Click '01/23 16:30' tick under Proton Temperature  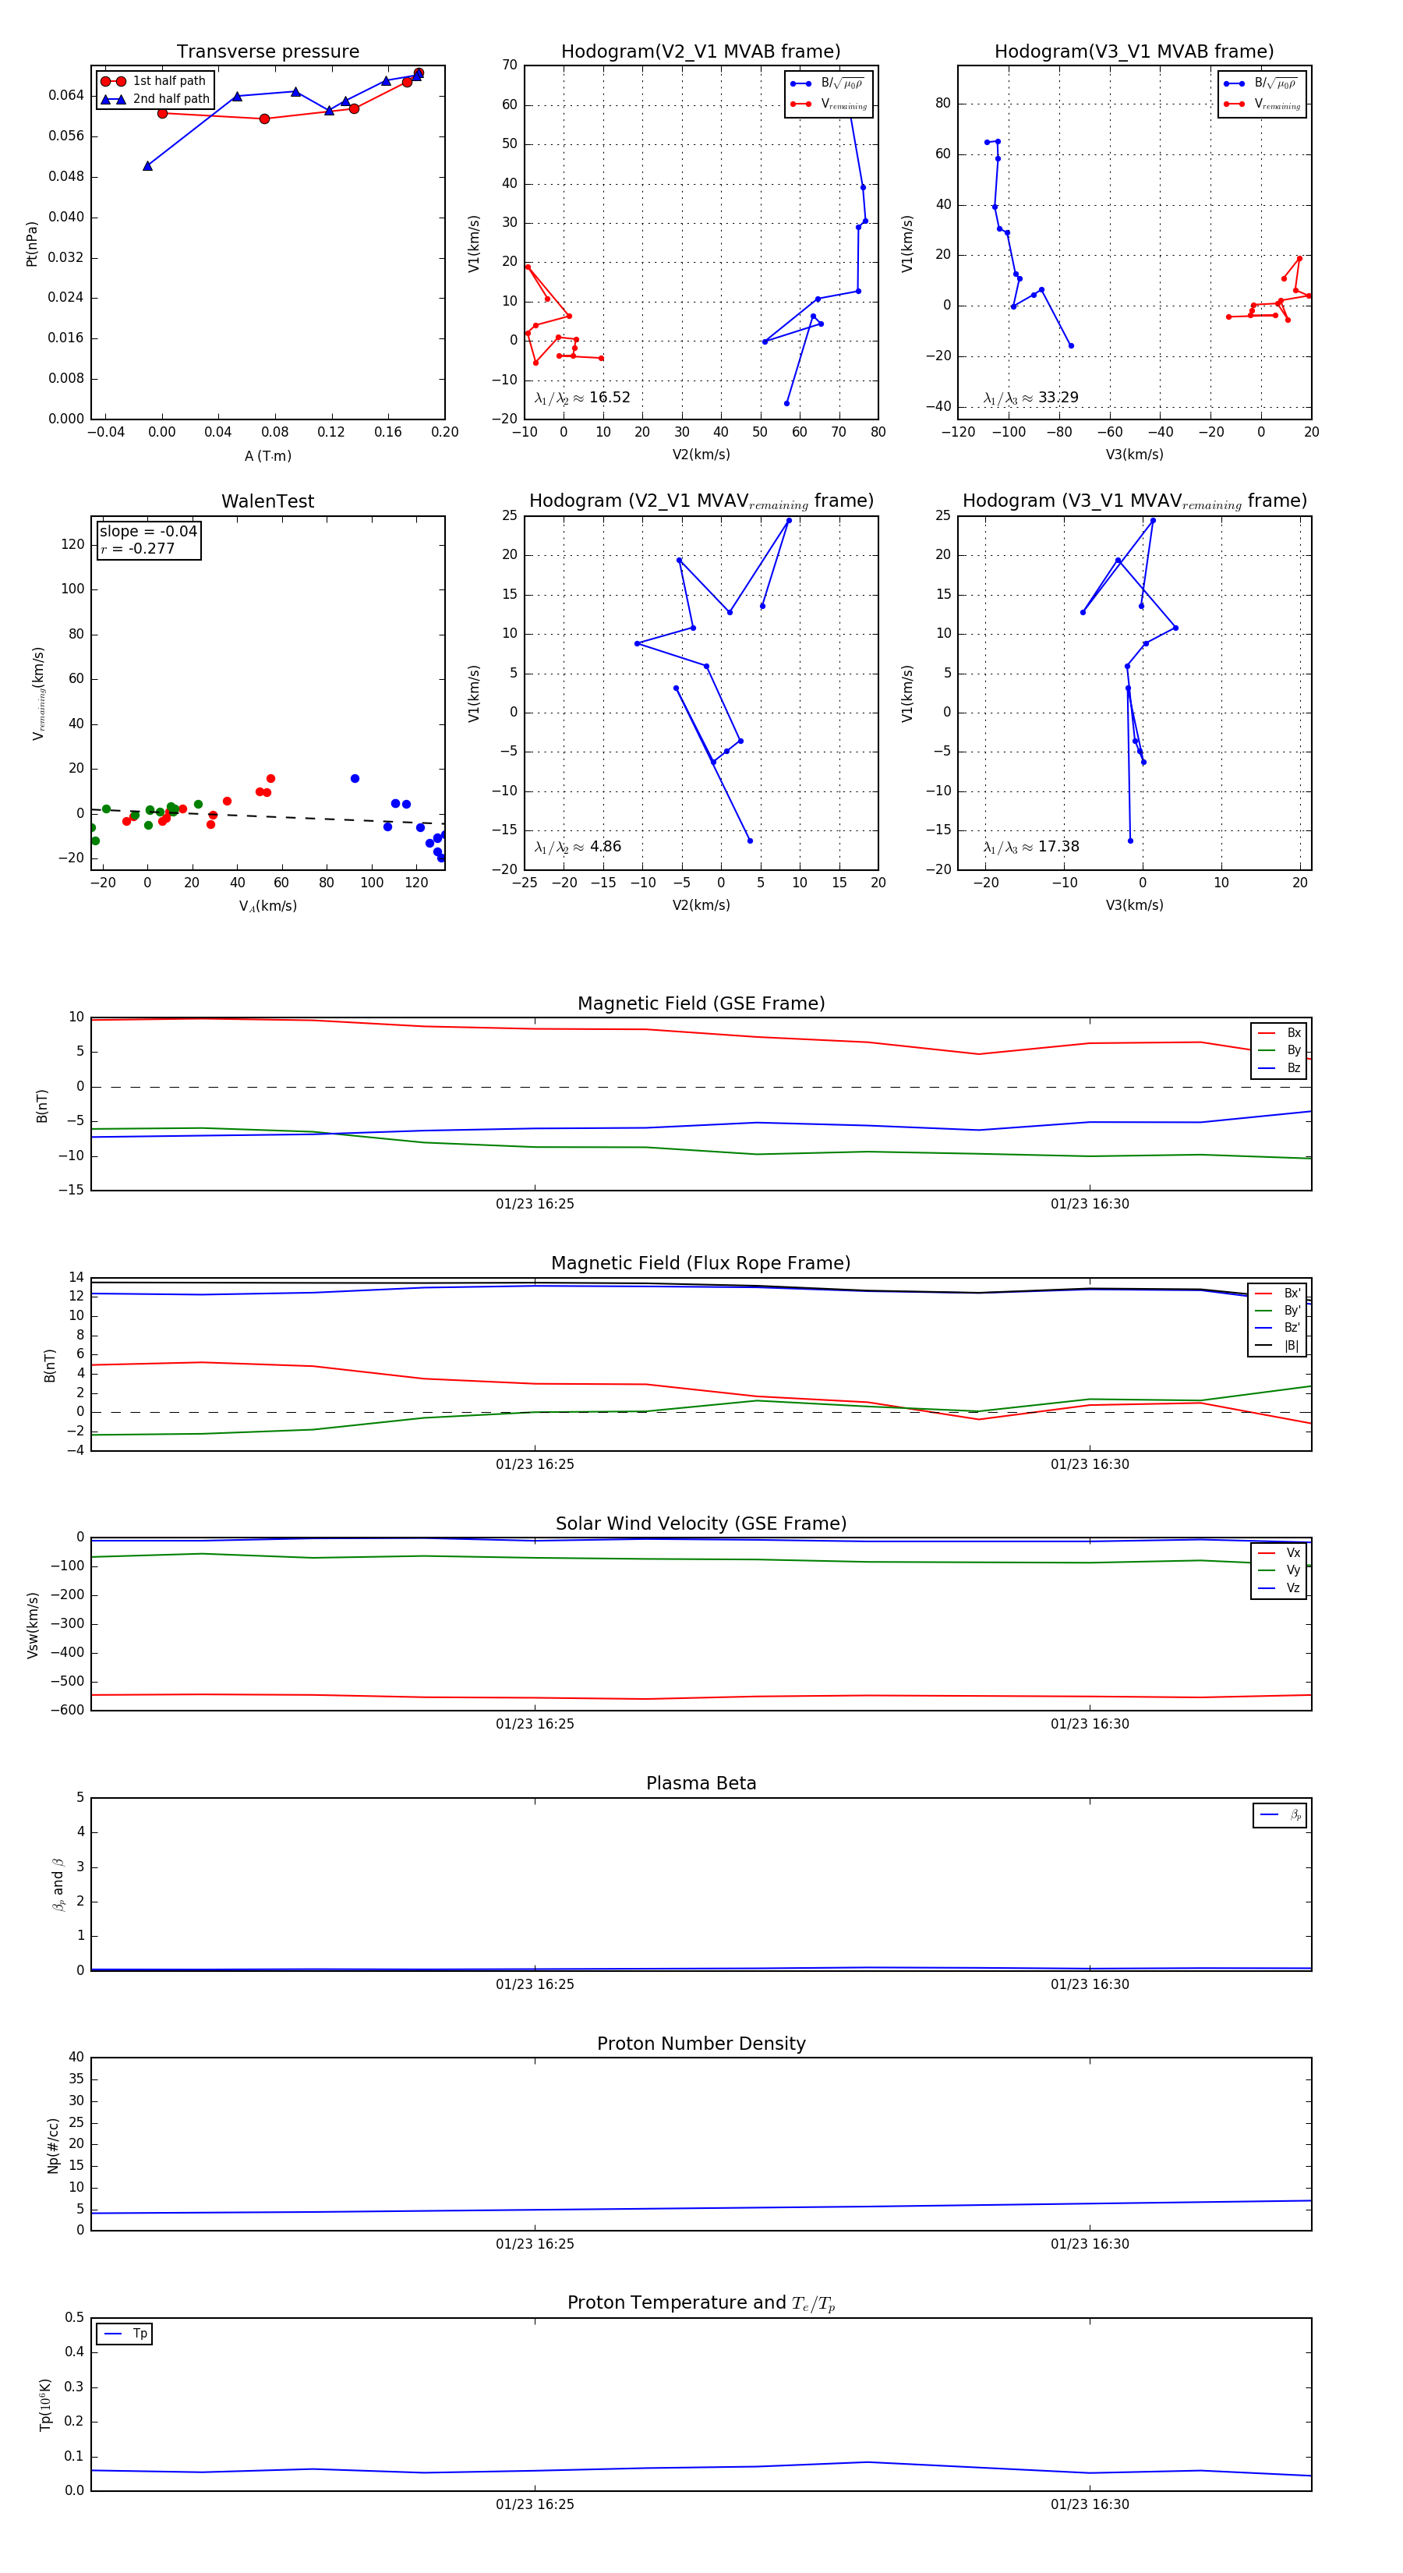click(x=1090, y=2504)
